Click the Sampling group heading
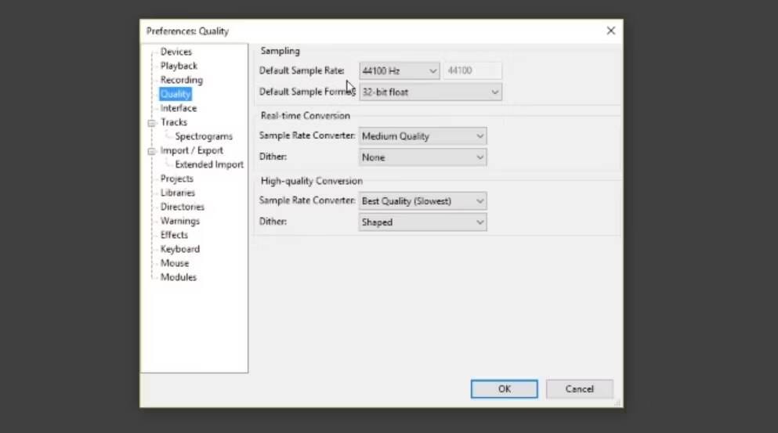778x433 pixels. 280,51
